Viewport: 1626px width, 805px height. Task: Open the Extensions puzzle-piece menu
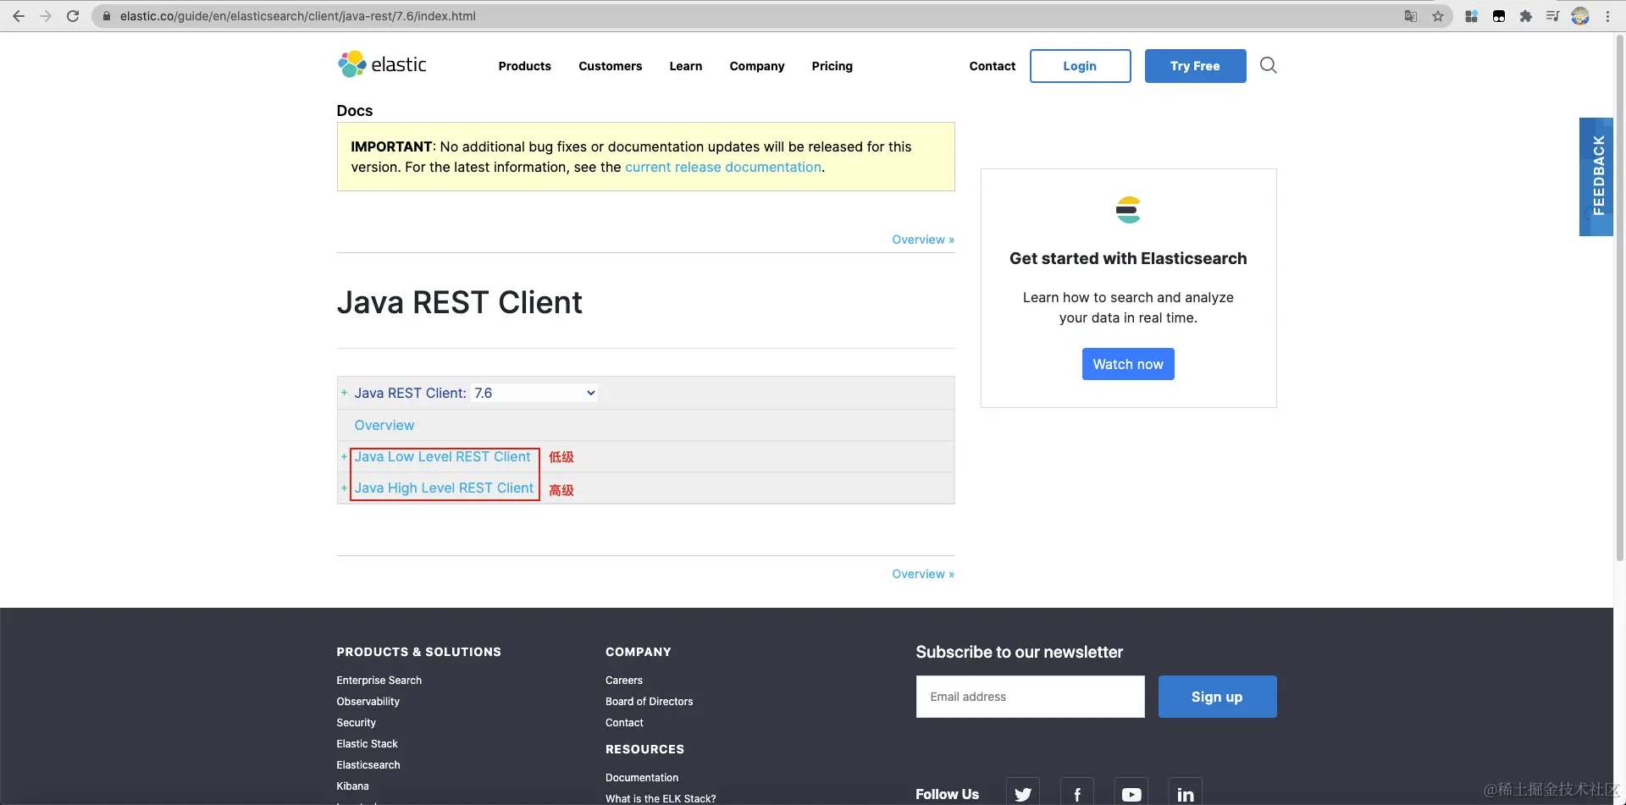(1526, 16)
